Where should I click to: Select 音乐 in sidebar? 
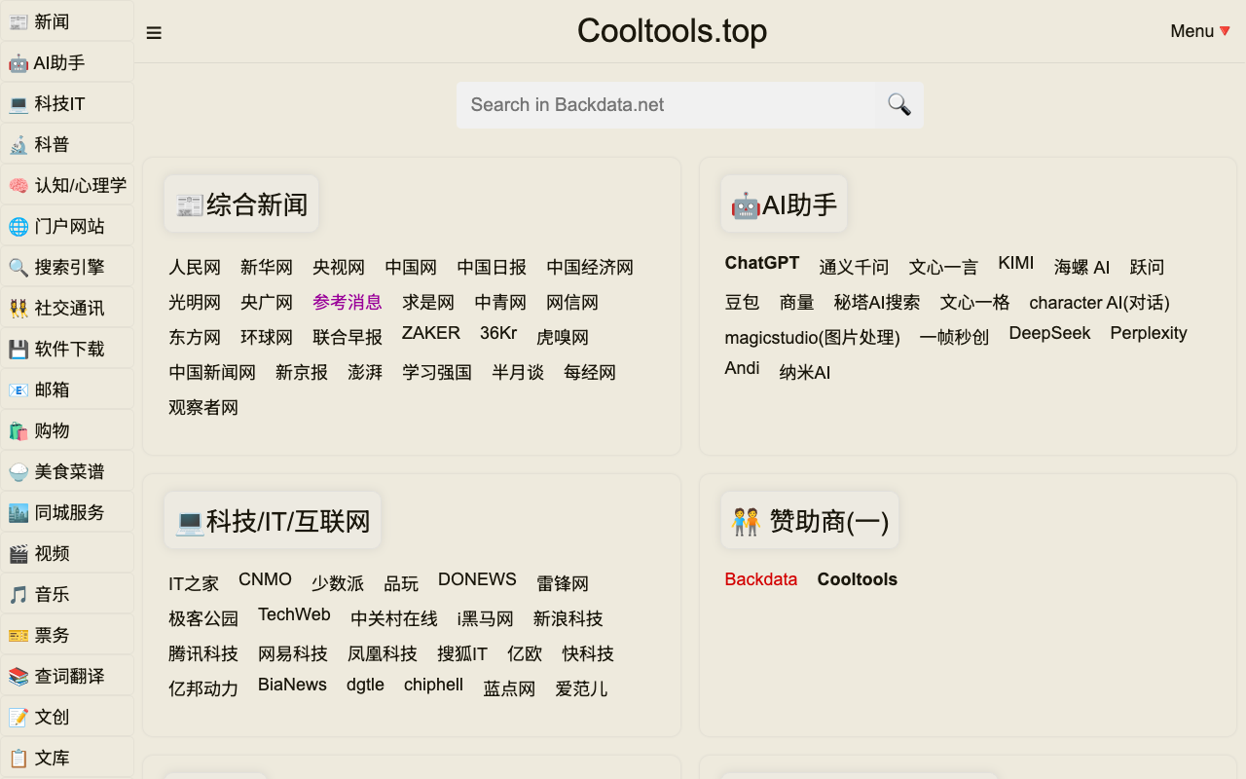67,594
